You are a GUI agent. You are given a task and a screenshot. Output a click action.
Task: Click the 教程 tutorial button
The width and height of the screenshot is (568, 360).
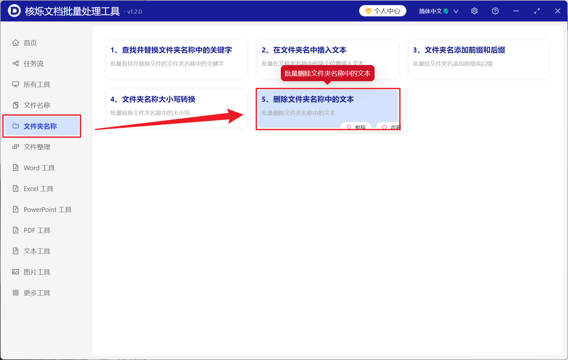356,127
